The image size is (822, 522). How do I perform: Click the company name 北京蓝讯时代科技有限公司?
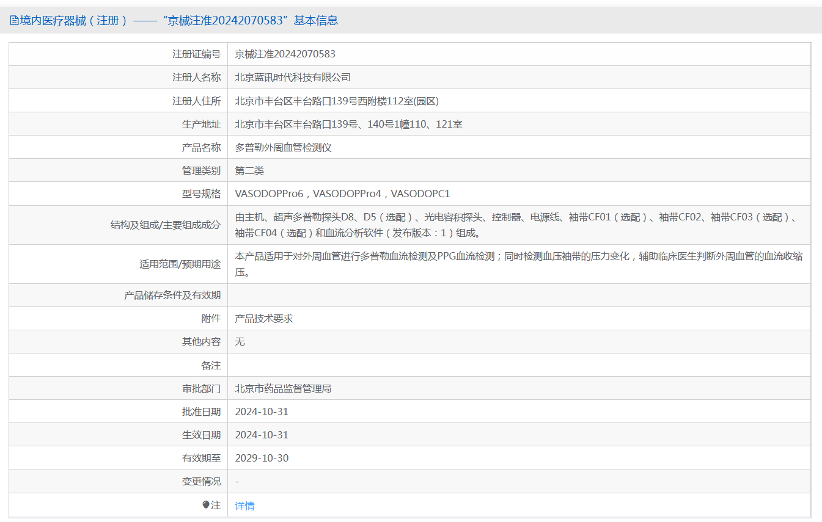tap(293, 78)
